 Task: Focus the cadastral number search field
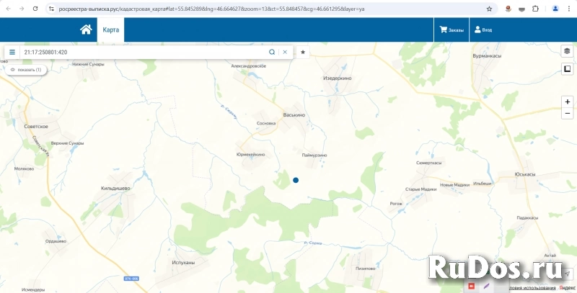[144, 52]
